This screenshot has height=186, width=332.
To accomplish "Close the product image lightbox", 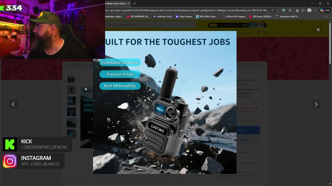I will point(318,30).
